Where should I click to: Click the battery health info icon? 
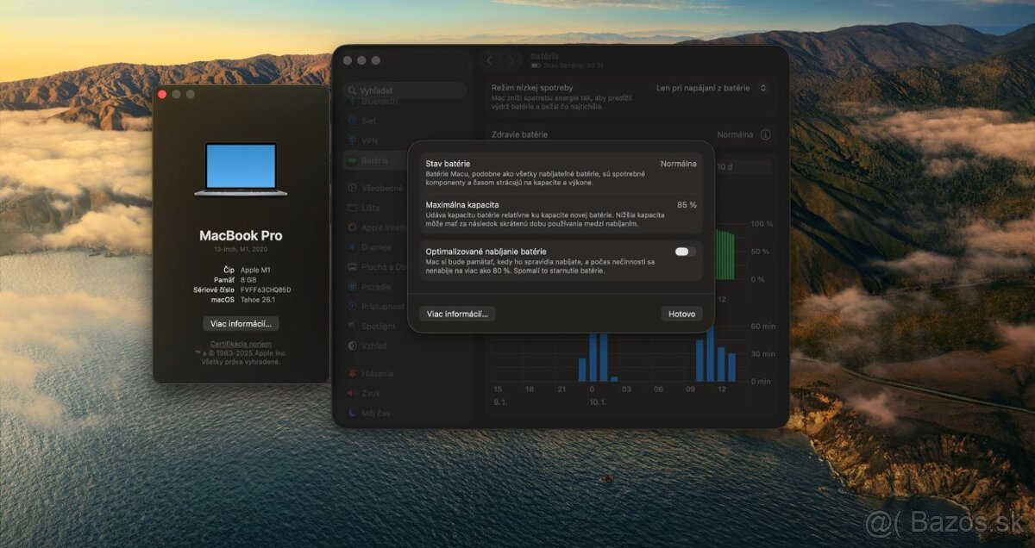coord(765,134)
